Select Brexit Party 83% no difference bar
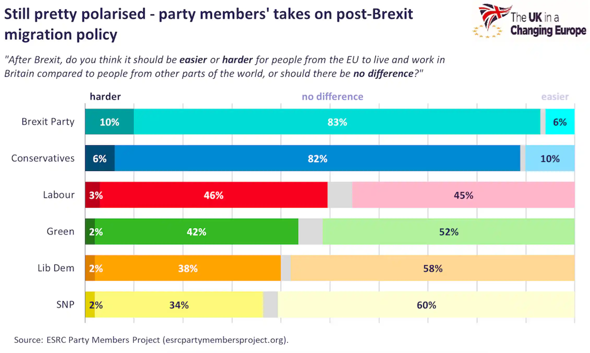The height and width of the screenshot is (353, 590). coord(337,122)
